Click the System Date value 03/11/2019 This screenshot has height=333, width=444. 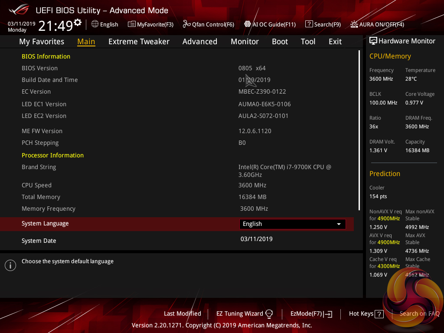click(257, 239)
